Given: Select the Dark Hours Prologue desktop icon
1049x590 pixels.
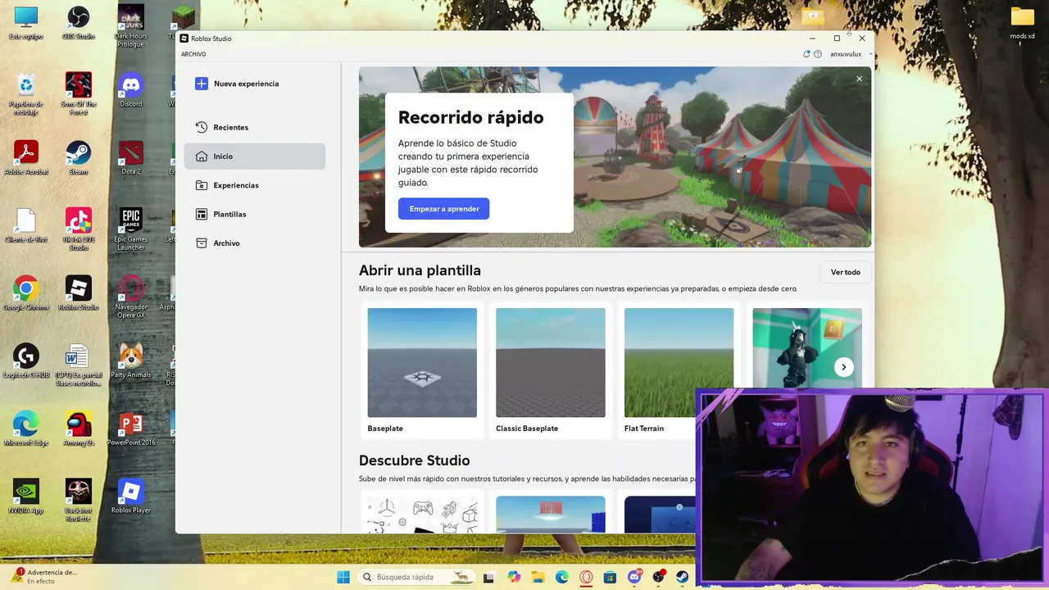Looking at the screenshot, I should (130, 26).
